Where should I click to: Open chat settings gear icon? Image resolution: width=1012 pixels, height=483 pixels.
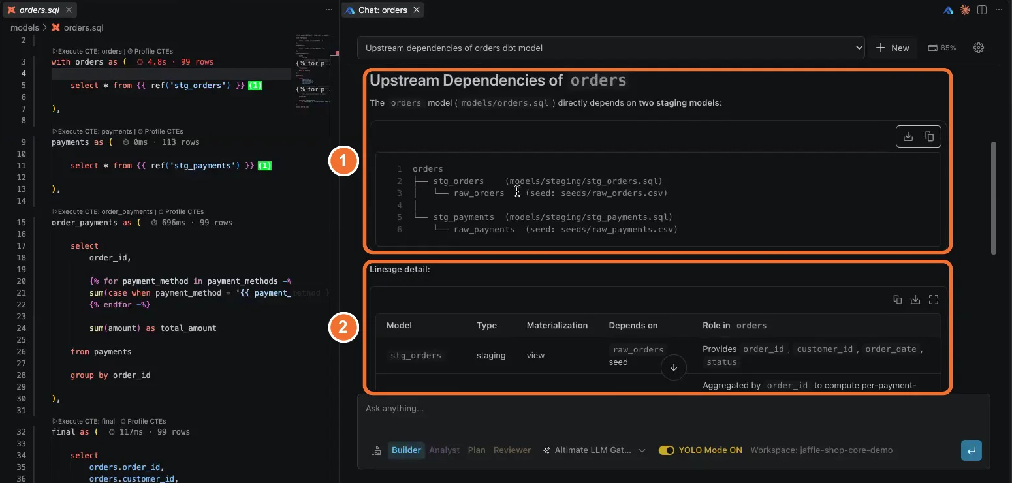(x=978, y=48)
